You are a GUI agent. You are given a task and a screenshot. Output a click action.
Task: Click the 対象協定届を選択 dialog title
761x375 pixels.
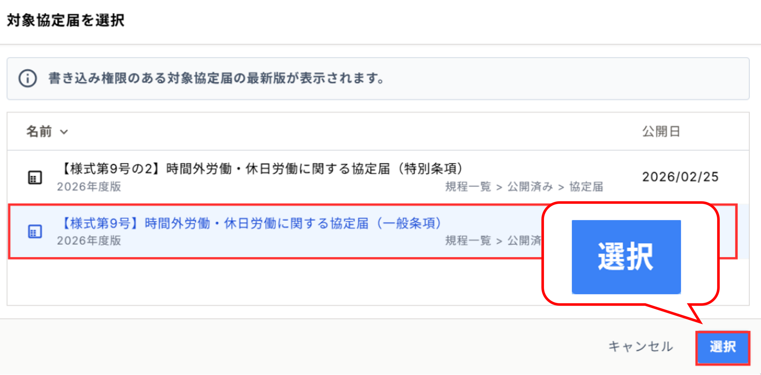click(x=66, y=20)
